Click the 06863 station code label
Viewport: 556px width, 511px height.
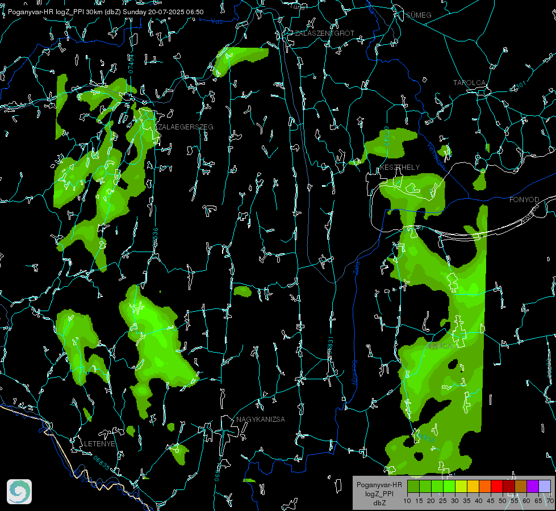(x=424, y=437)
